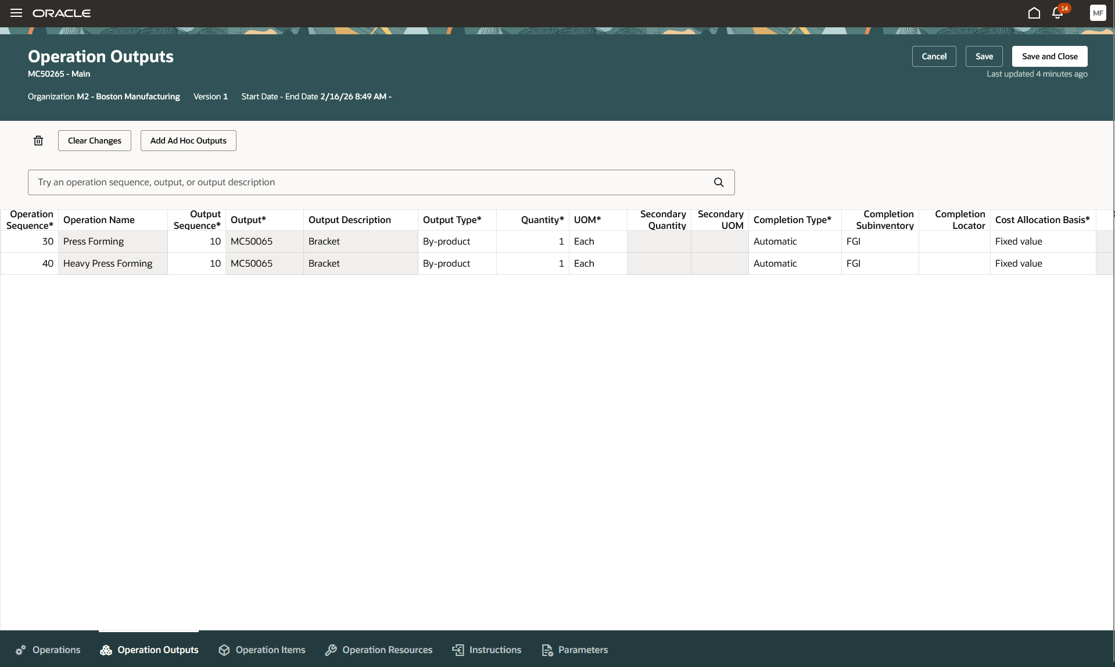This screenshot has width=1115, height=667.
Task: Run search with the magnifier icon
Action: pos(718,182)
